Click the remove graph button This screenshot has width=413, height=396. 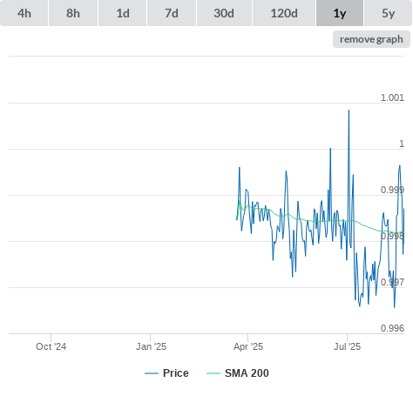tap(371, 39)
